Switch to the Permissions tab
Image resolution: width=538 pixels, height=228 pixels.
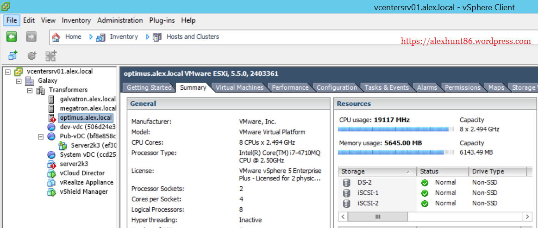click(x=463, y=87)
